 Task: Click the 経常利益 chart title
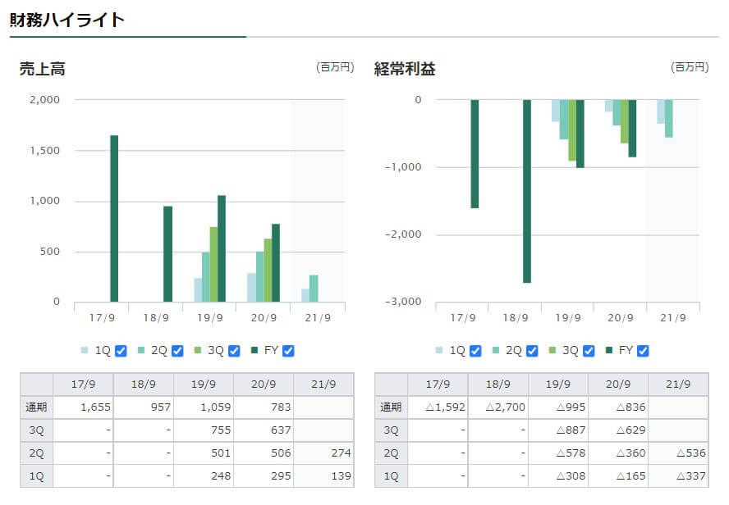tap(405, 69)
